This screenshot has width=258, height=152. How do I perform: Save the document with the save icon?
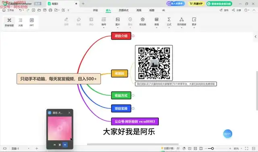point(45,10)
